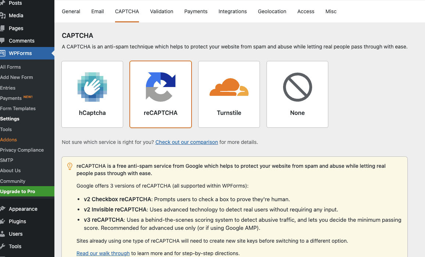
Task: Click the Pages icon in sidebar
Action: [2, 28]
